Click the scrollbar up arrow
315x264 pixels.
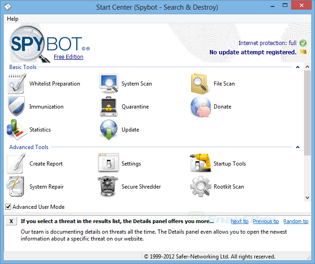[x=307, y=67]
